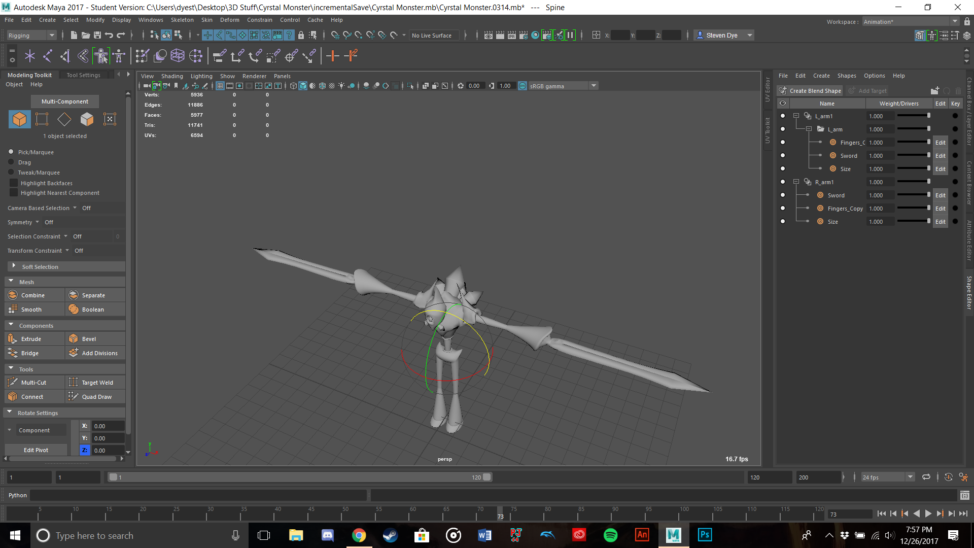Viewport: 974px width, 548px height.
Task: Toggle visibility of L_arm1 in Shape Editor
Action: [x=783, y=116]
